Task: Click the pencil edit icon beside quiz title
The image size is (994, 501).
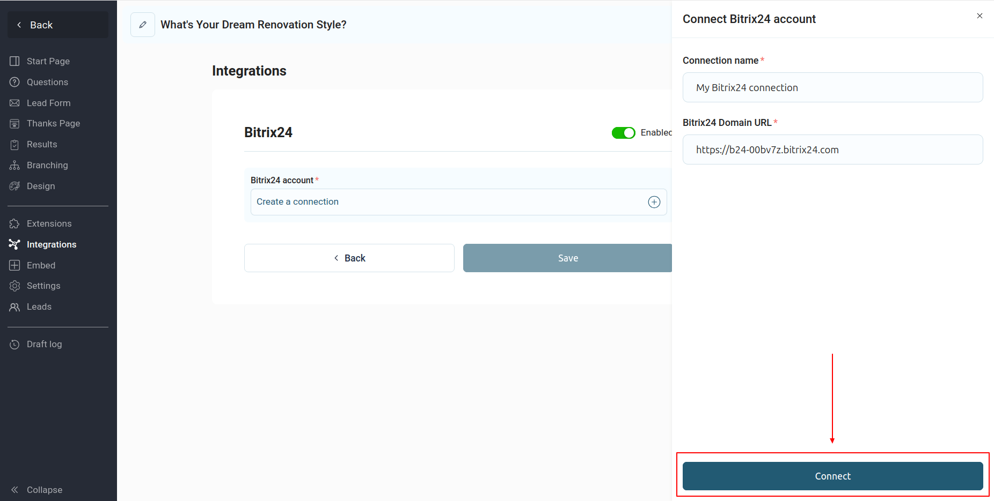Action: tap(143, 25)
